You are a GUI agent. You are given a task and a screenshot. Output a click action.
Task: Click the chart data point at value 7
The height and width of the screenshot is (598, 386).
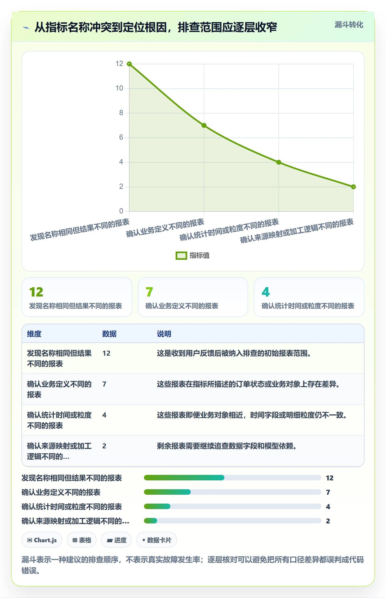(204, 125)
